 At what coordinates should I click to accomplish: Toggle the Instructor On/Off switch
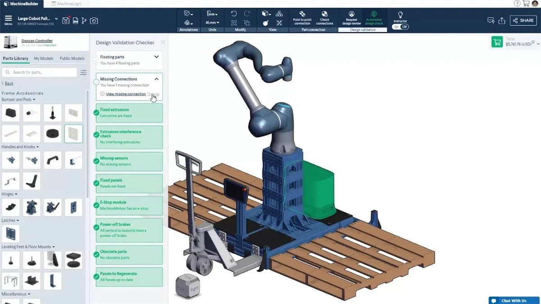[400, 27]
